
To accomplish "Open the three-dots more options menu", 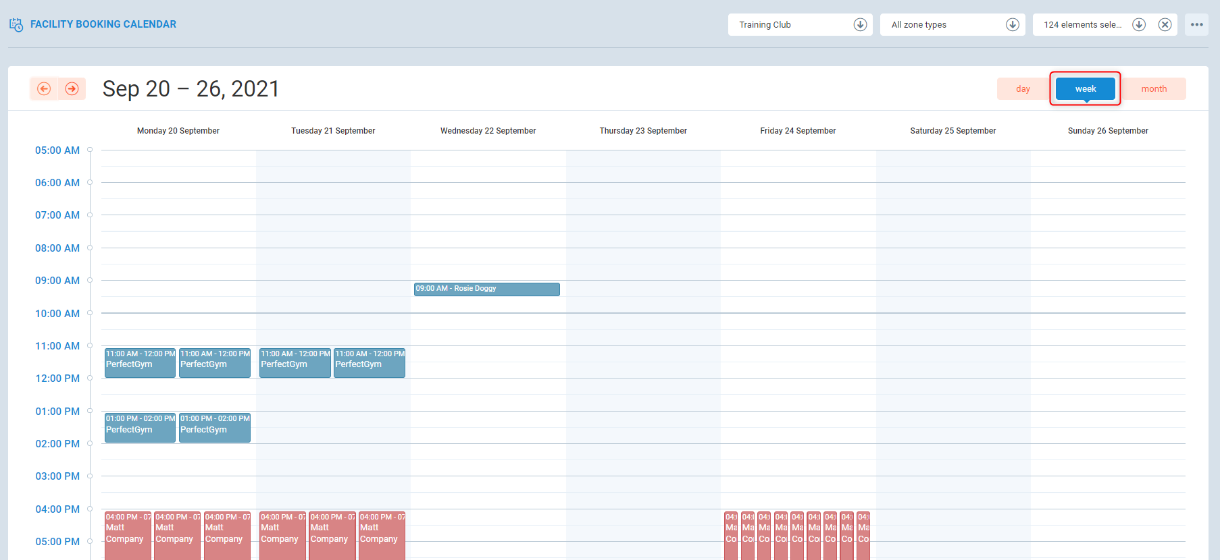I will tap(1196, 25).
